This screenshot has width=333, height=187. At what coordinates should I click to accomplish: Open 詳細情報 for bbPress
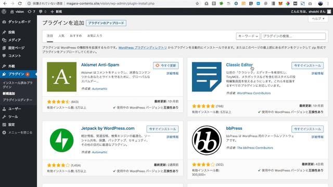pyautogui.click(x=317, y=137)
